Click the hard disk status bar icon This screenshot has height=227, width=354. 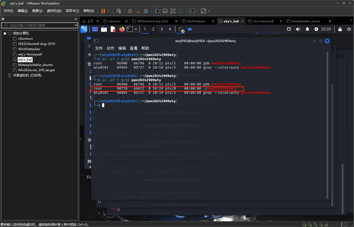click(305, 224)
